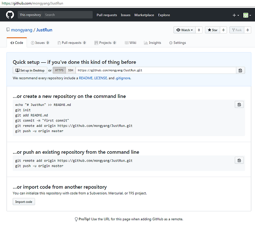The image size is (255, 227).
Task: Open Explore in the top navigation
Action: [164, 15]
